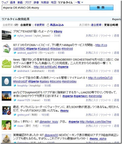Click Twitter bird icon beside android_app2010

coord(15,53)
